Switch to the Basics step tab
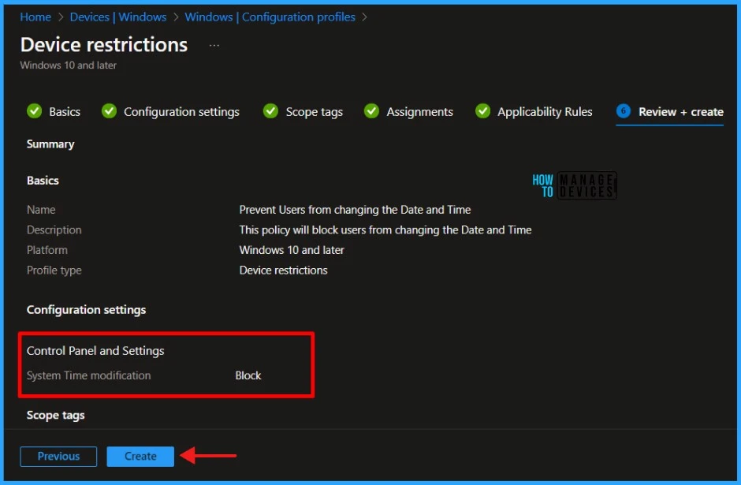741x485 pixels. (65, 111)
